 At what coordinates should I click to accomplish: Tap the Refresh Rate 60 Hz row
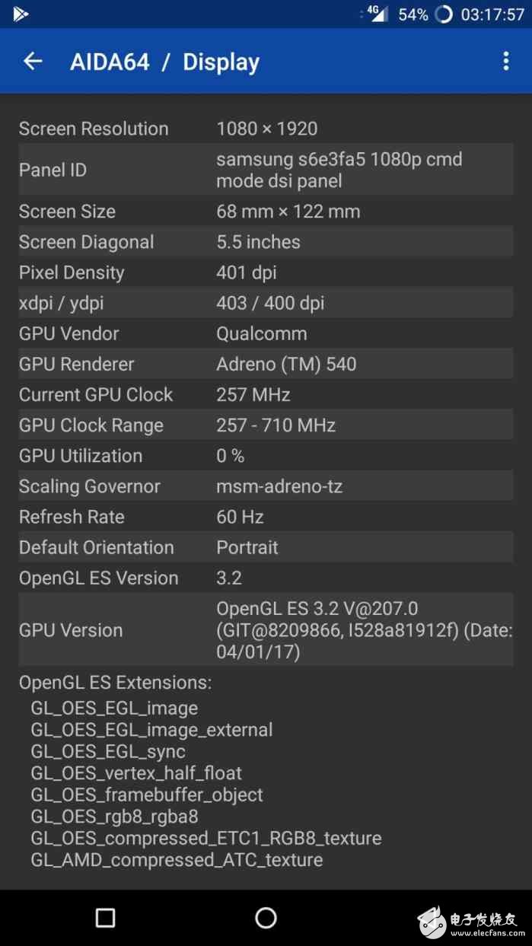click(266, 517)
